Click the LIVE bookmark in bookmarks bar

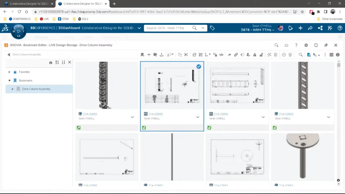[44, 19]
